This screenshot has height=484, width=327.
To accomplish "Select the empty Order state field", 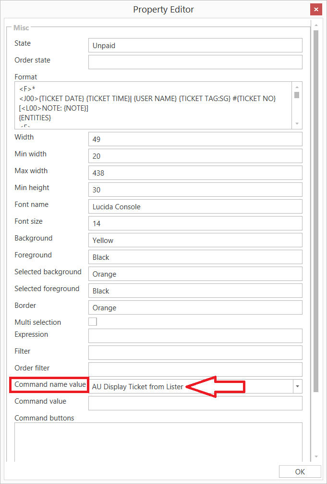I will (195, 62).
